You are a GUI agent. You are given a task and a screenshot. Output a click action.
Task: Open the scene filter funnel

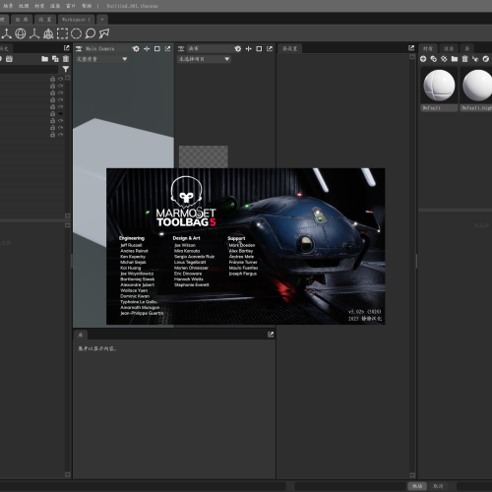click(x=66, y=69)
